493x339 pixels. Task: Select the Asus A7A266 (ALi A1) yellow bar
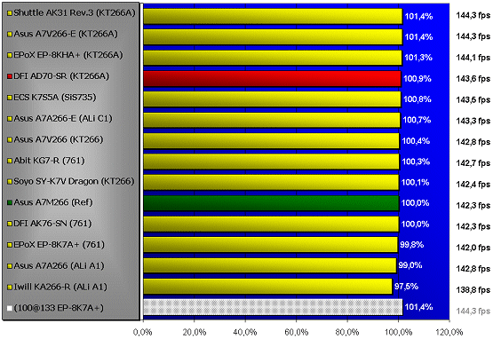(270, 265)
